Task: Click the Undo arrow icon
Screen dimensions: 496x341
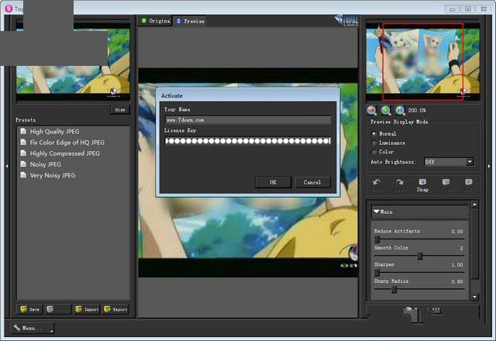Action: 377,182
